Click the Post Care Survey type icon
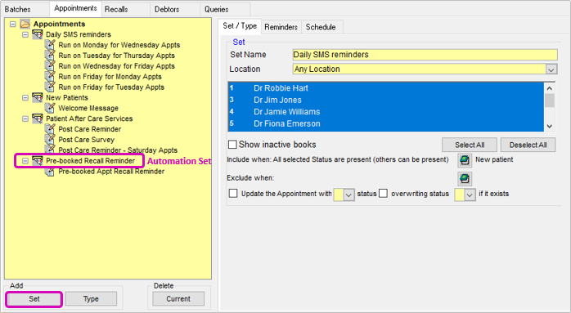 50,140
